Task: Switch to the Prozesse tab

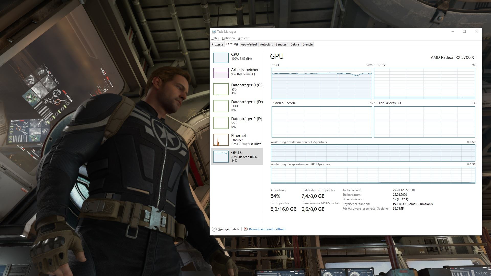Action: (217, 44)
